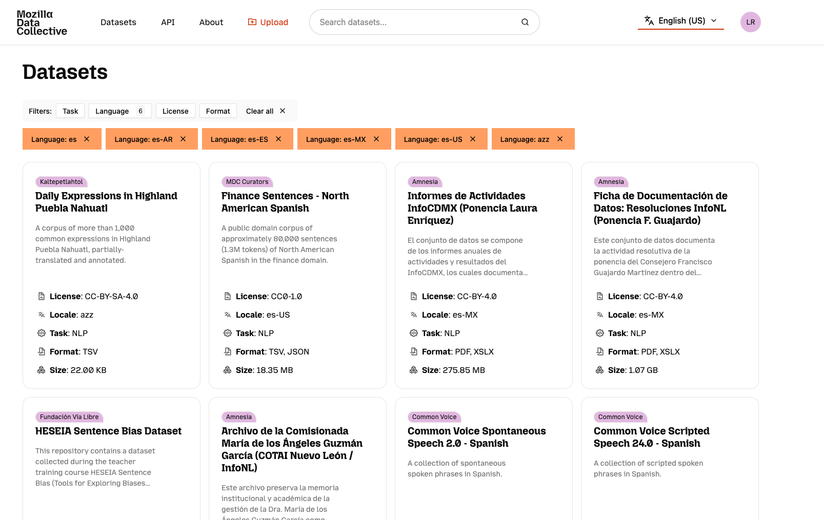Open the Mozilla Data Collective home logo
The image size is (824, 520).
coord(42,23)
